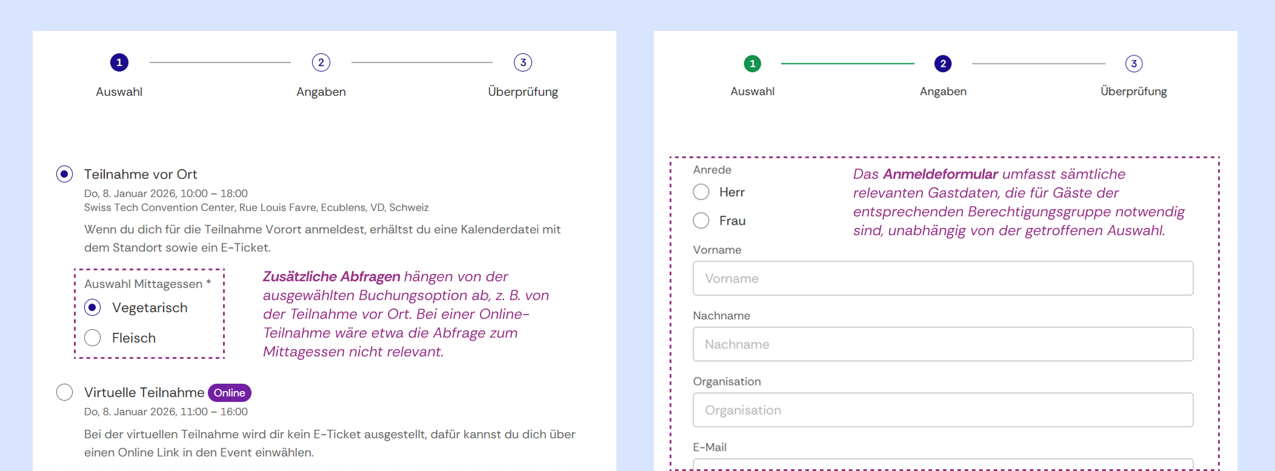Click the date 'Do, 8. Januar 2026, 11:00 – 16:00'

(166, 412)
